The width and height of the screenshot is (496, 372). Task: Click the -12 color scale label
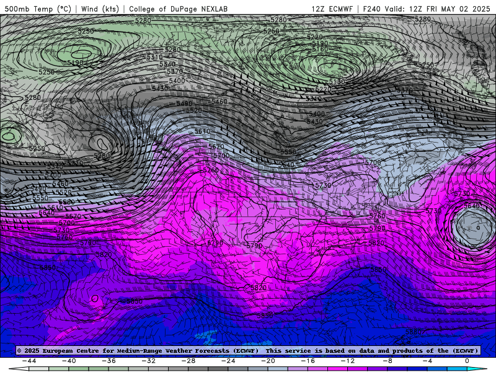point(348,361)
